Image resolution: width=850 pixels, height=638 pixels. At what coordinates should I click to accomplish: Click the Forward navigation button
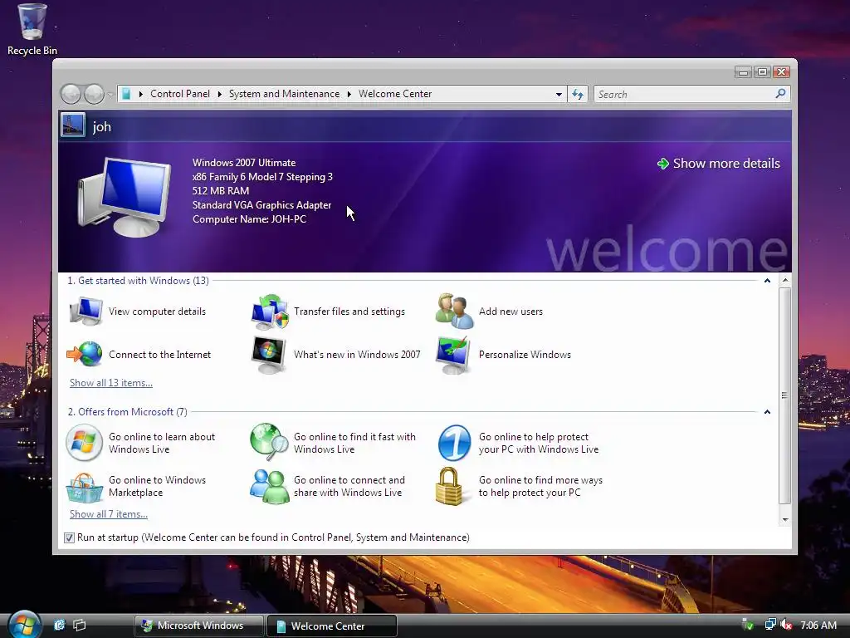[94, 94]
